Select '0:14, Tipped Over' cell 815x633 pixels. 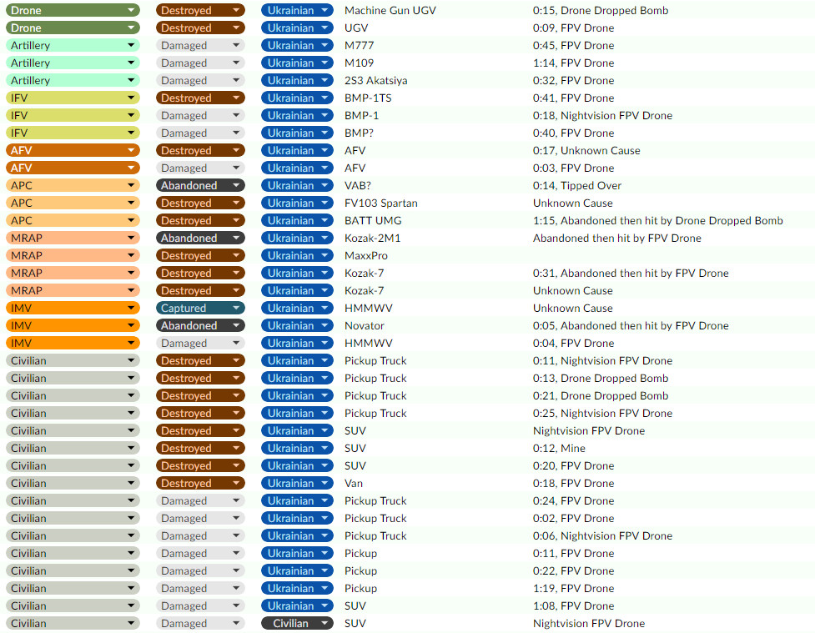[x=577, y=185]
